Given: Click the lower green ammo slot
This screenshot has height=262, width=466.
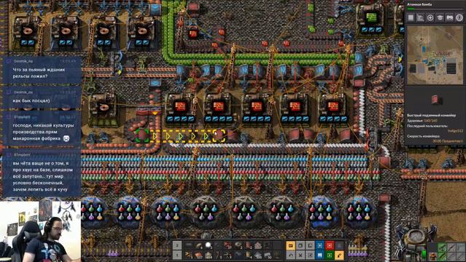Looking at the screenshot, I should click(442, 256).
